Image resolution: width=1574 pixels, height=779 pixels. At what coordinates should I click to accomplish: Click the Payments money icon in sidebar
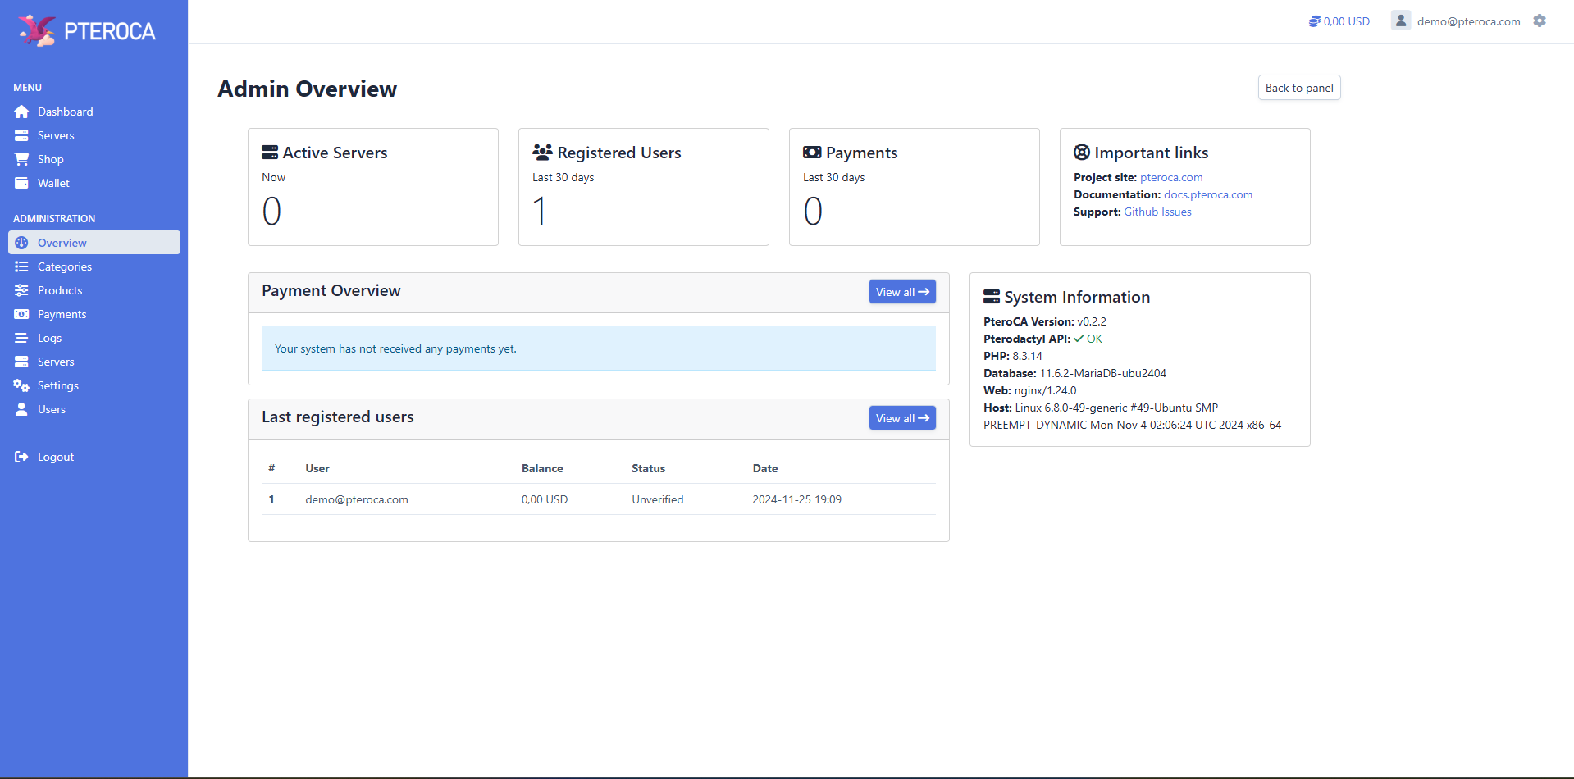pos(21,314)
